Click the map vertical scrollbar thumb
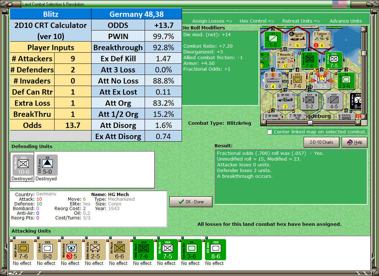Screen dimensions: 379x276 coord(364,53)
